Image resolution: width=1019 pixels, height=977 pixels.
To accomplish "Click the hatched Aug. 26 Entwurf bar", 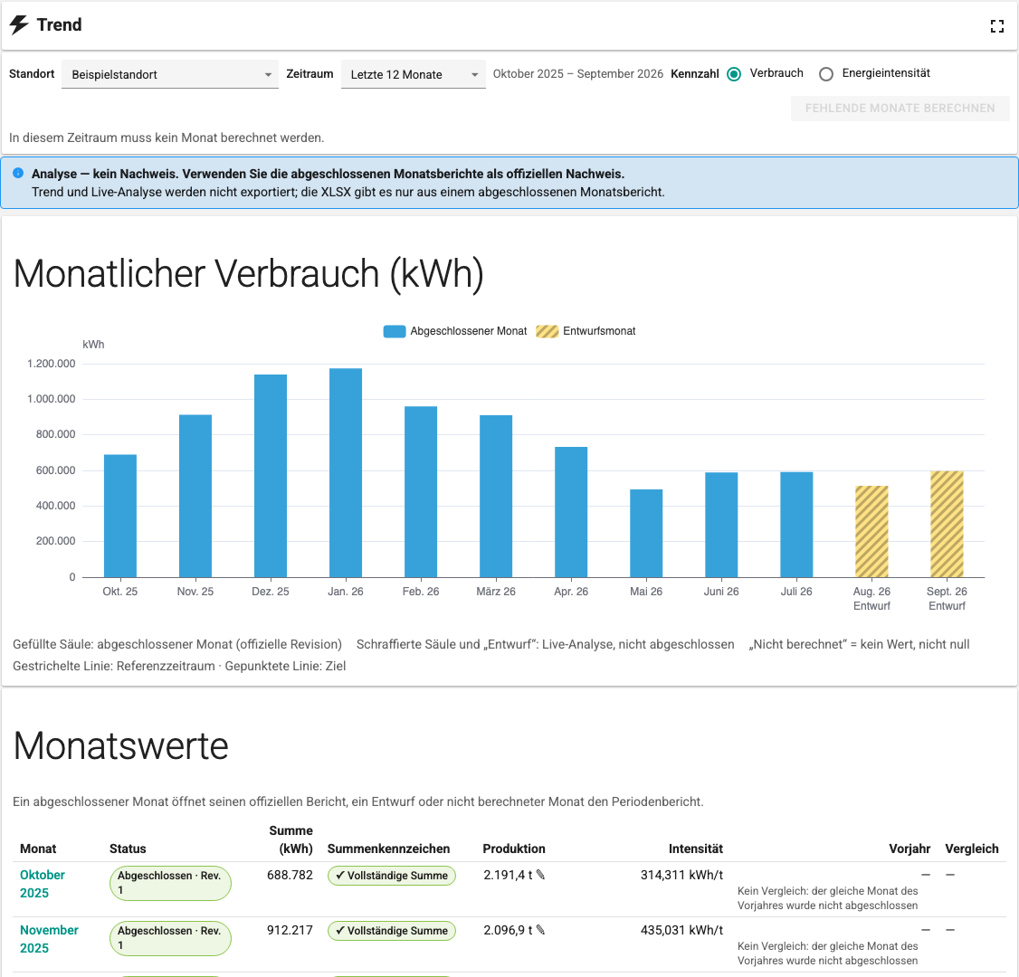I will point(871,531).
